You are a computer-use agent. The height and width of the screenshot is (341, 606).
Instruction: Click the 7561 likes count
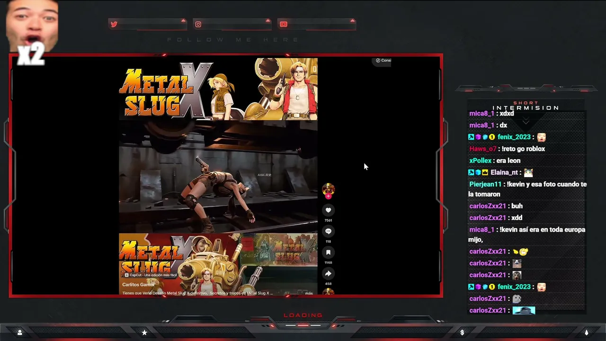pyautogui.click(x=328, y=220)
